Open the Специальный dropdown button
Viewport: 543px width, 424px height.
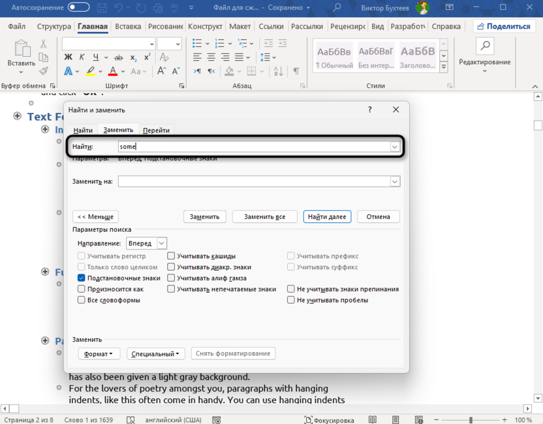click(155, 353)
